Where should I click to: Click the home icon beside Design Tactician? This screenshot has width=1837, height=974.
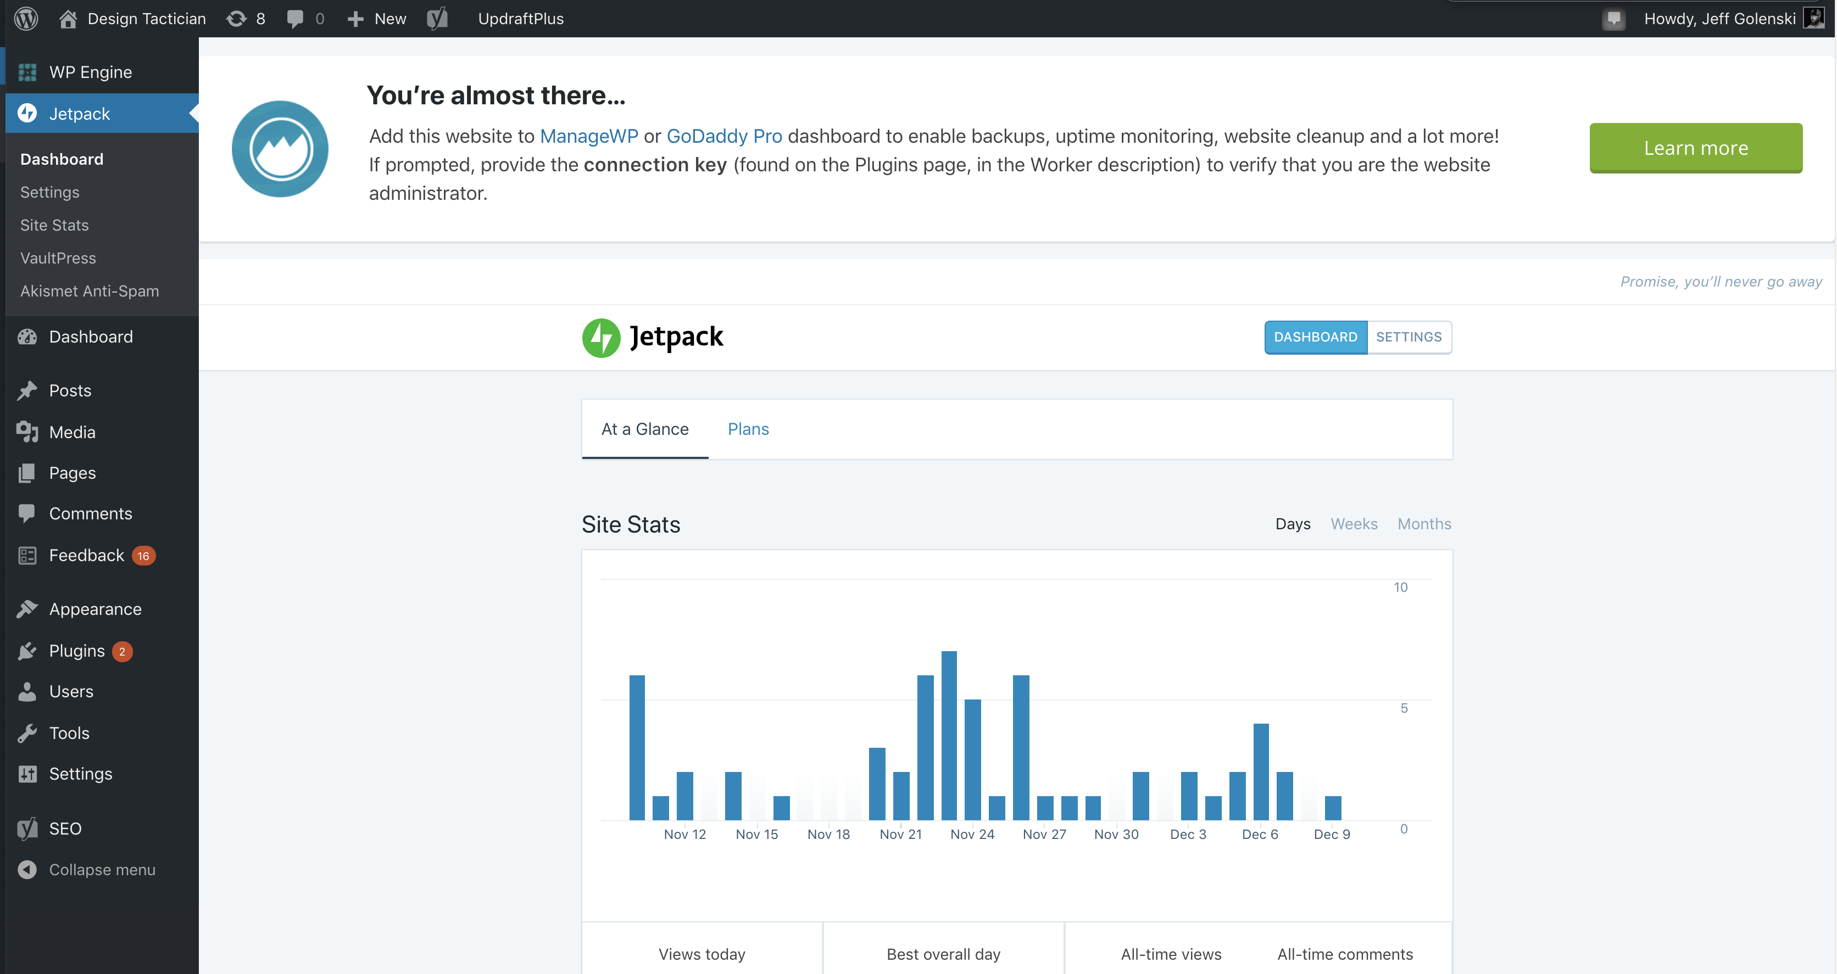tap(68, 19)
